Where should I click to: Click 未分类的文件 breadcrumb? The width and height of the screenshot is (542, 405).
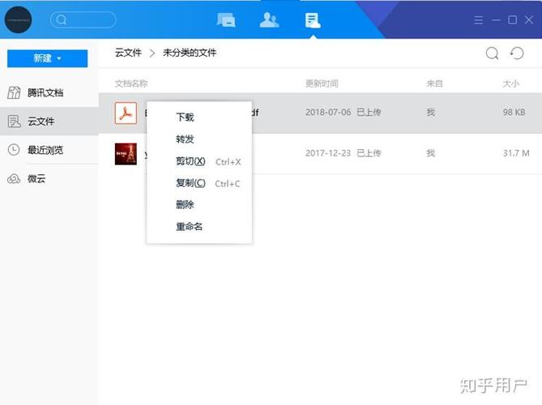pyautogui.click(x=190, y=53)
